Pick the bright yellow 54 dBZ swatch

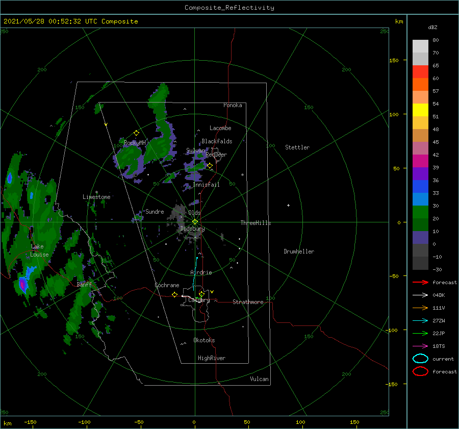[x=420, y=110]
